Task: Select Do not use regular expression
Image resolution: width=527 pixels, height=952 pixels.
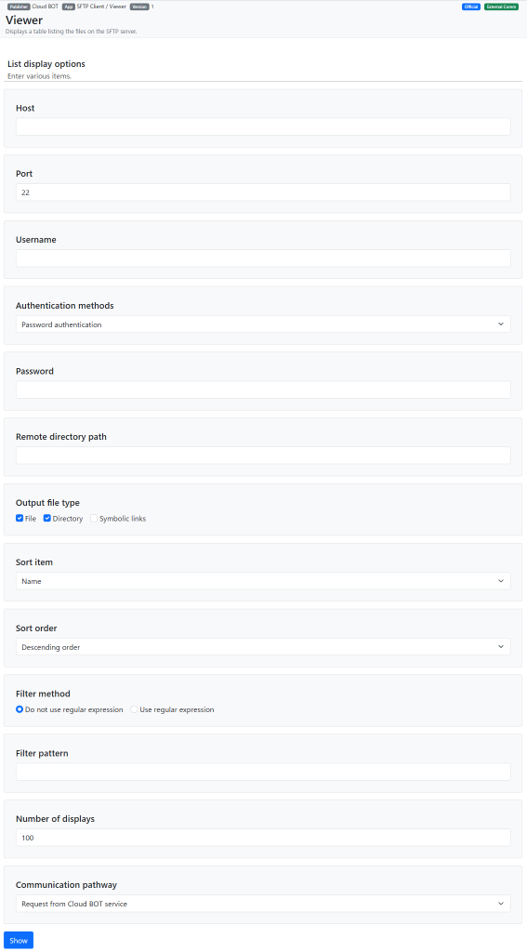Action: tap(20, 709)
